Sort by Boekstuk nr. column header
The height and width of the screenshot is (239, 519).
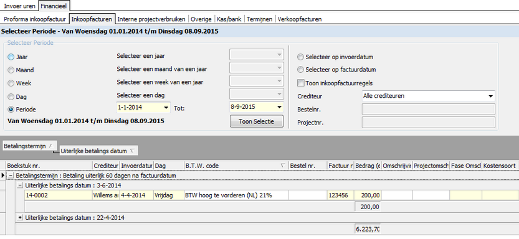pyautogui.click(x=49, y=166)
